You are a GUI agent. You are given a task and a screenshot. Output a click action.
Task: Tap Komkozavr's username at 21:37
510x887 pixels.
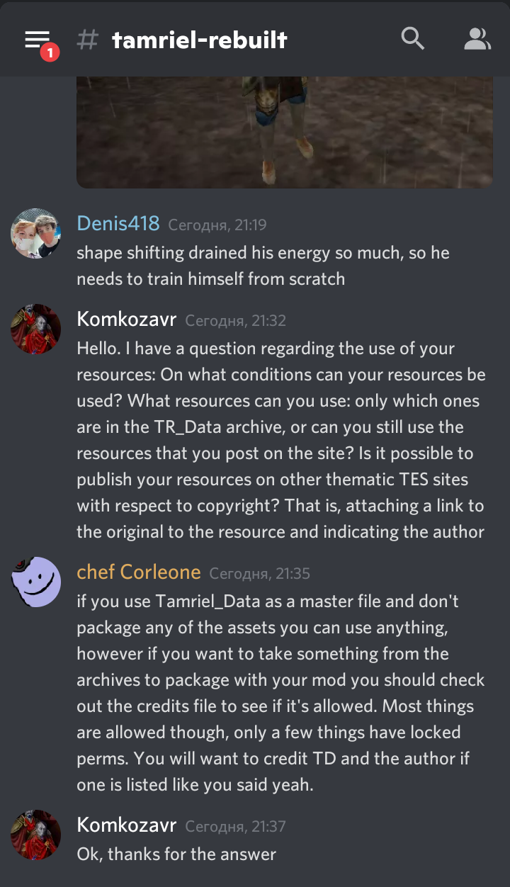(126, 825)
